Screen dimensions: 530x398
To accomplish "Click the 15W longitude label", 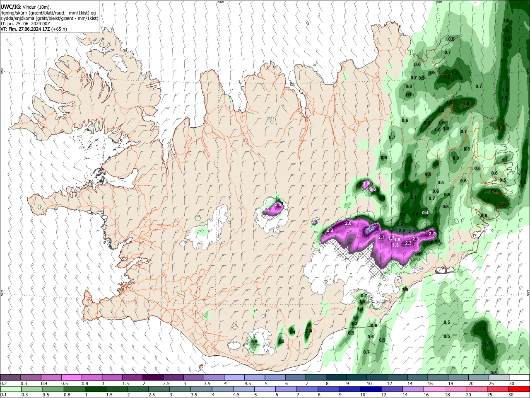I will point(439,2).
